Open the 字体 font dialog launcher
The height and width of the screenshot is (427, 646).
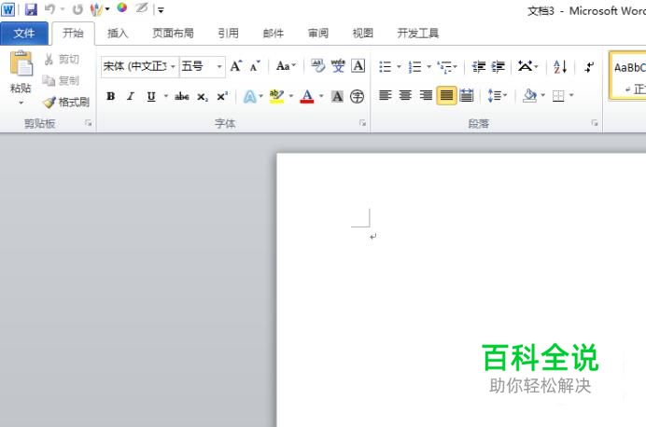click(362, 123)
